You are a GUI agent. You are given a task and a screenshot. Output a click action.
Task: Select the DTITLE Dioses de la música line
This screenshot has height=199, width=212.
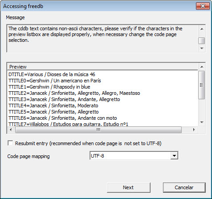pos(52,74)
